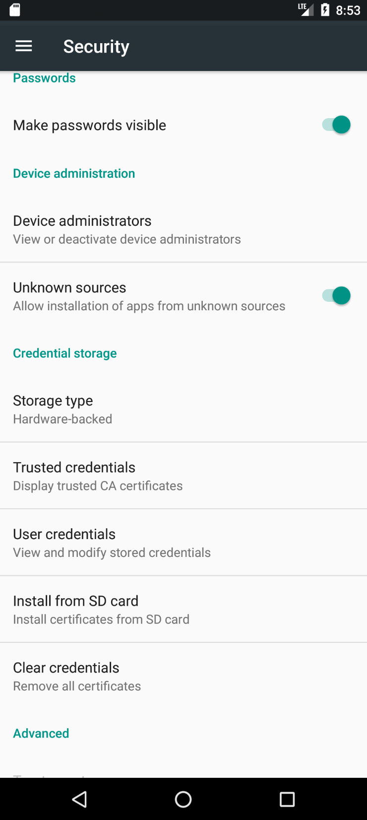Open User credentials entry

tap(112, 543)
